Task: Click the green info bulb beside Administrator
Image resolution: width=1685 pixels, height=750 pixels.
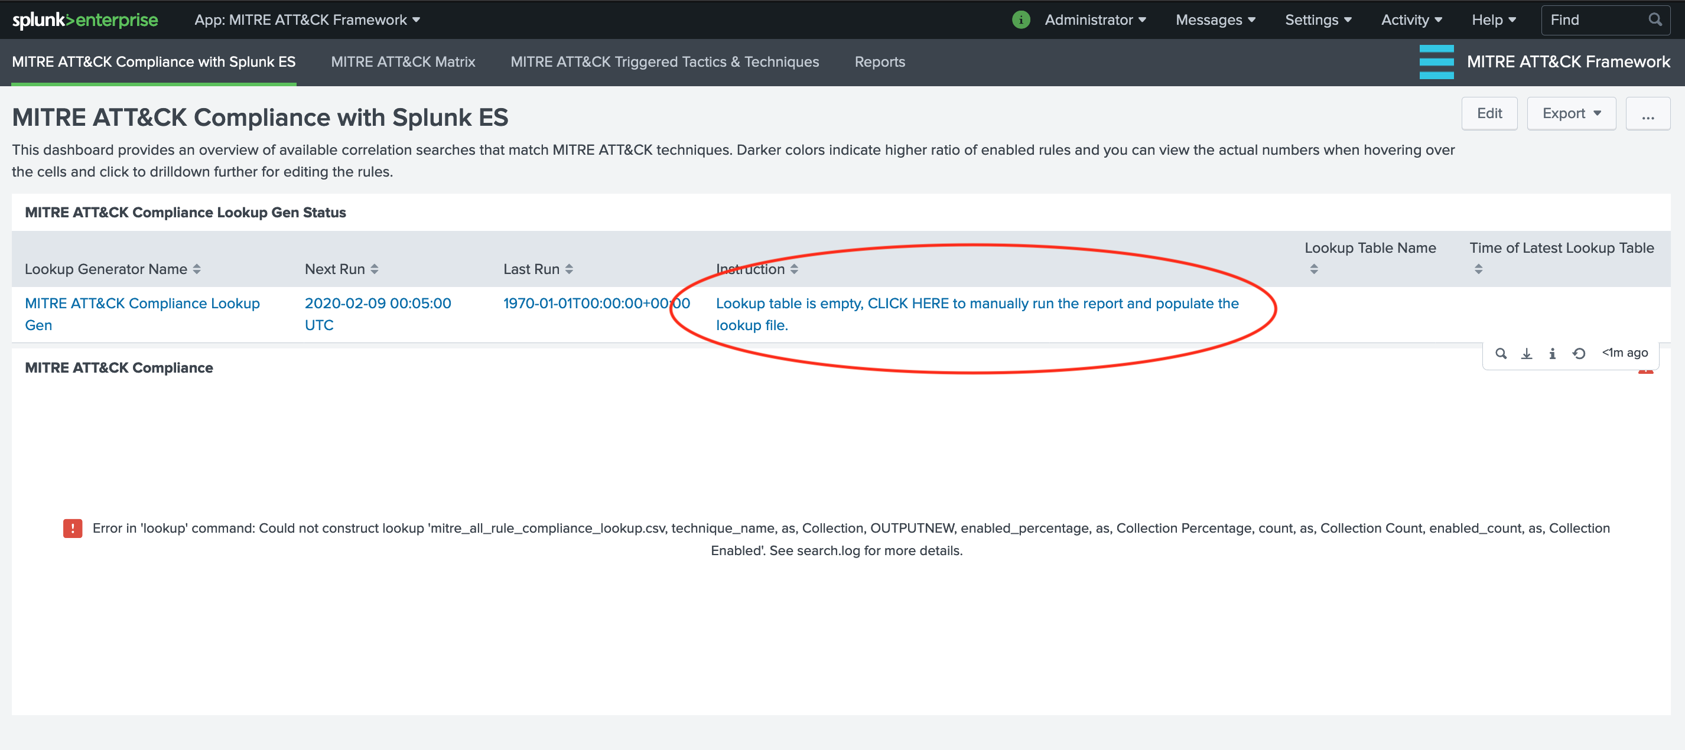Action: (1020, 19)
